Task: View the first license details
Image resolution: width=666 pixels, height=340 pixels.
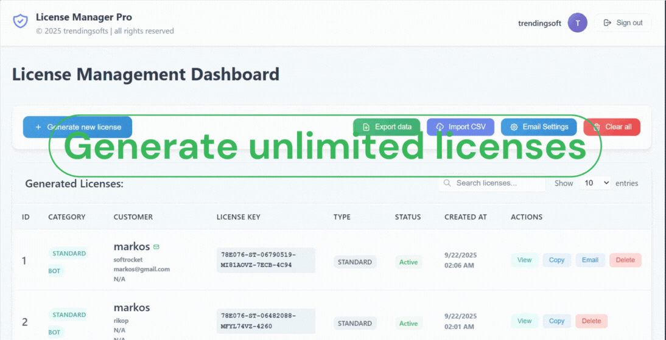Action: (524, 260)
